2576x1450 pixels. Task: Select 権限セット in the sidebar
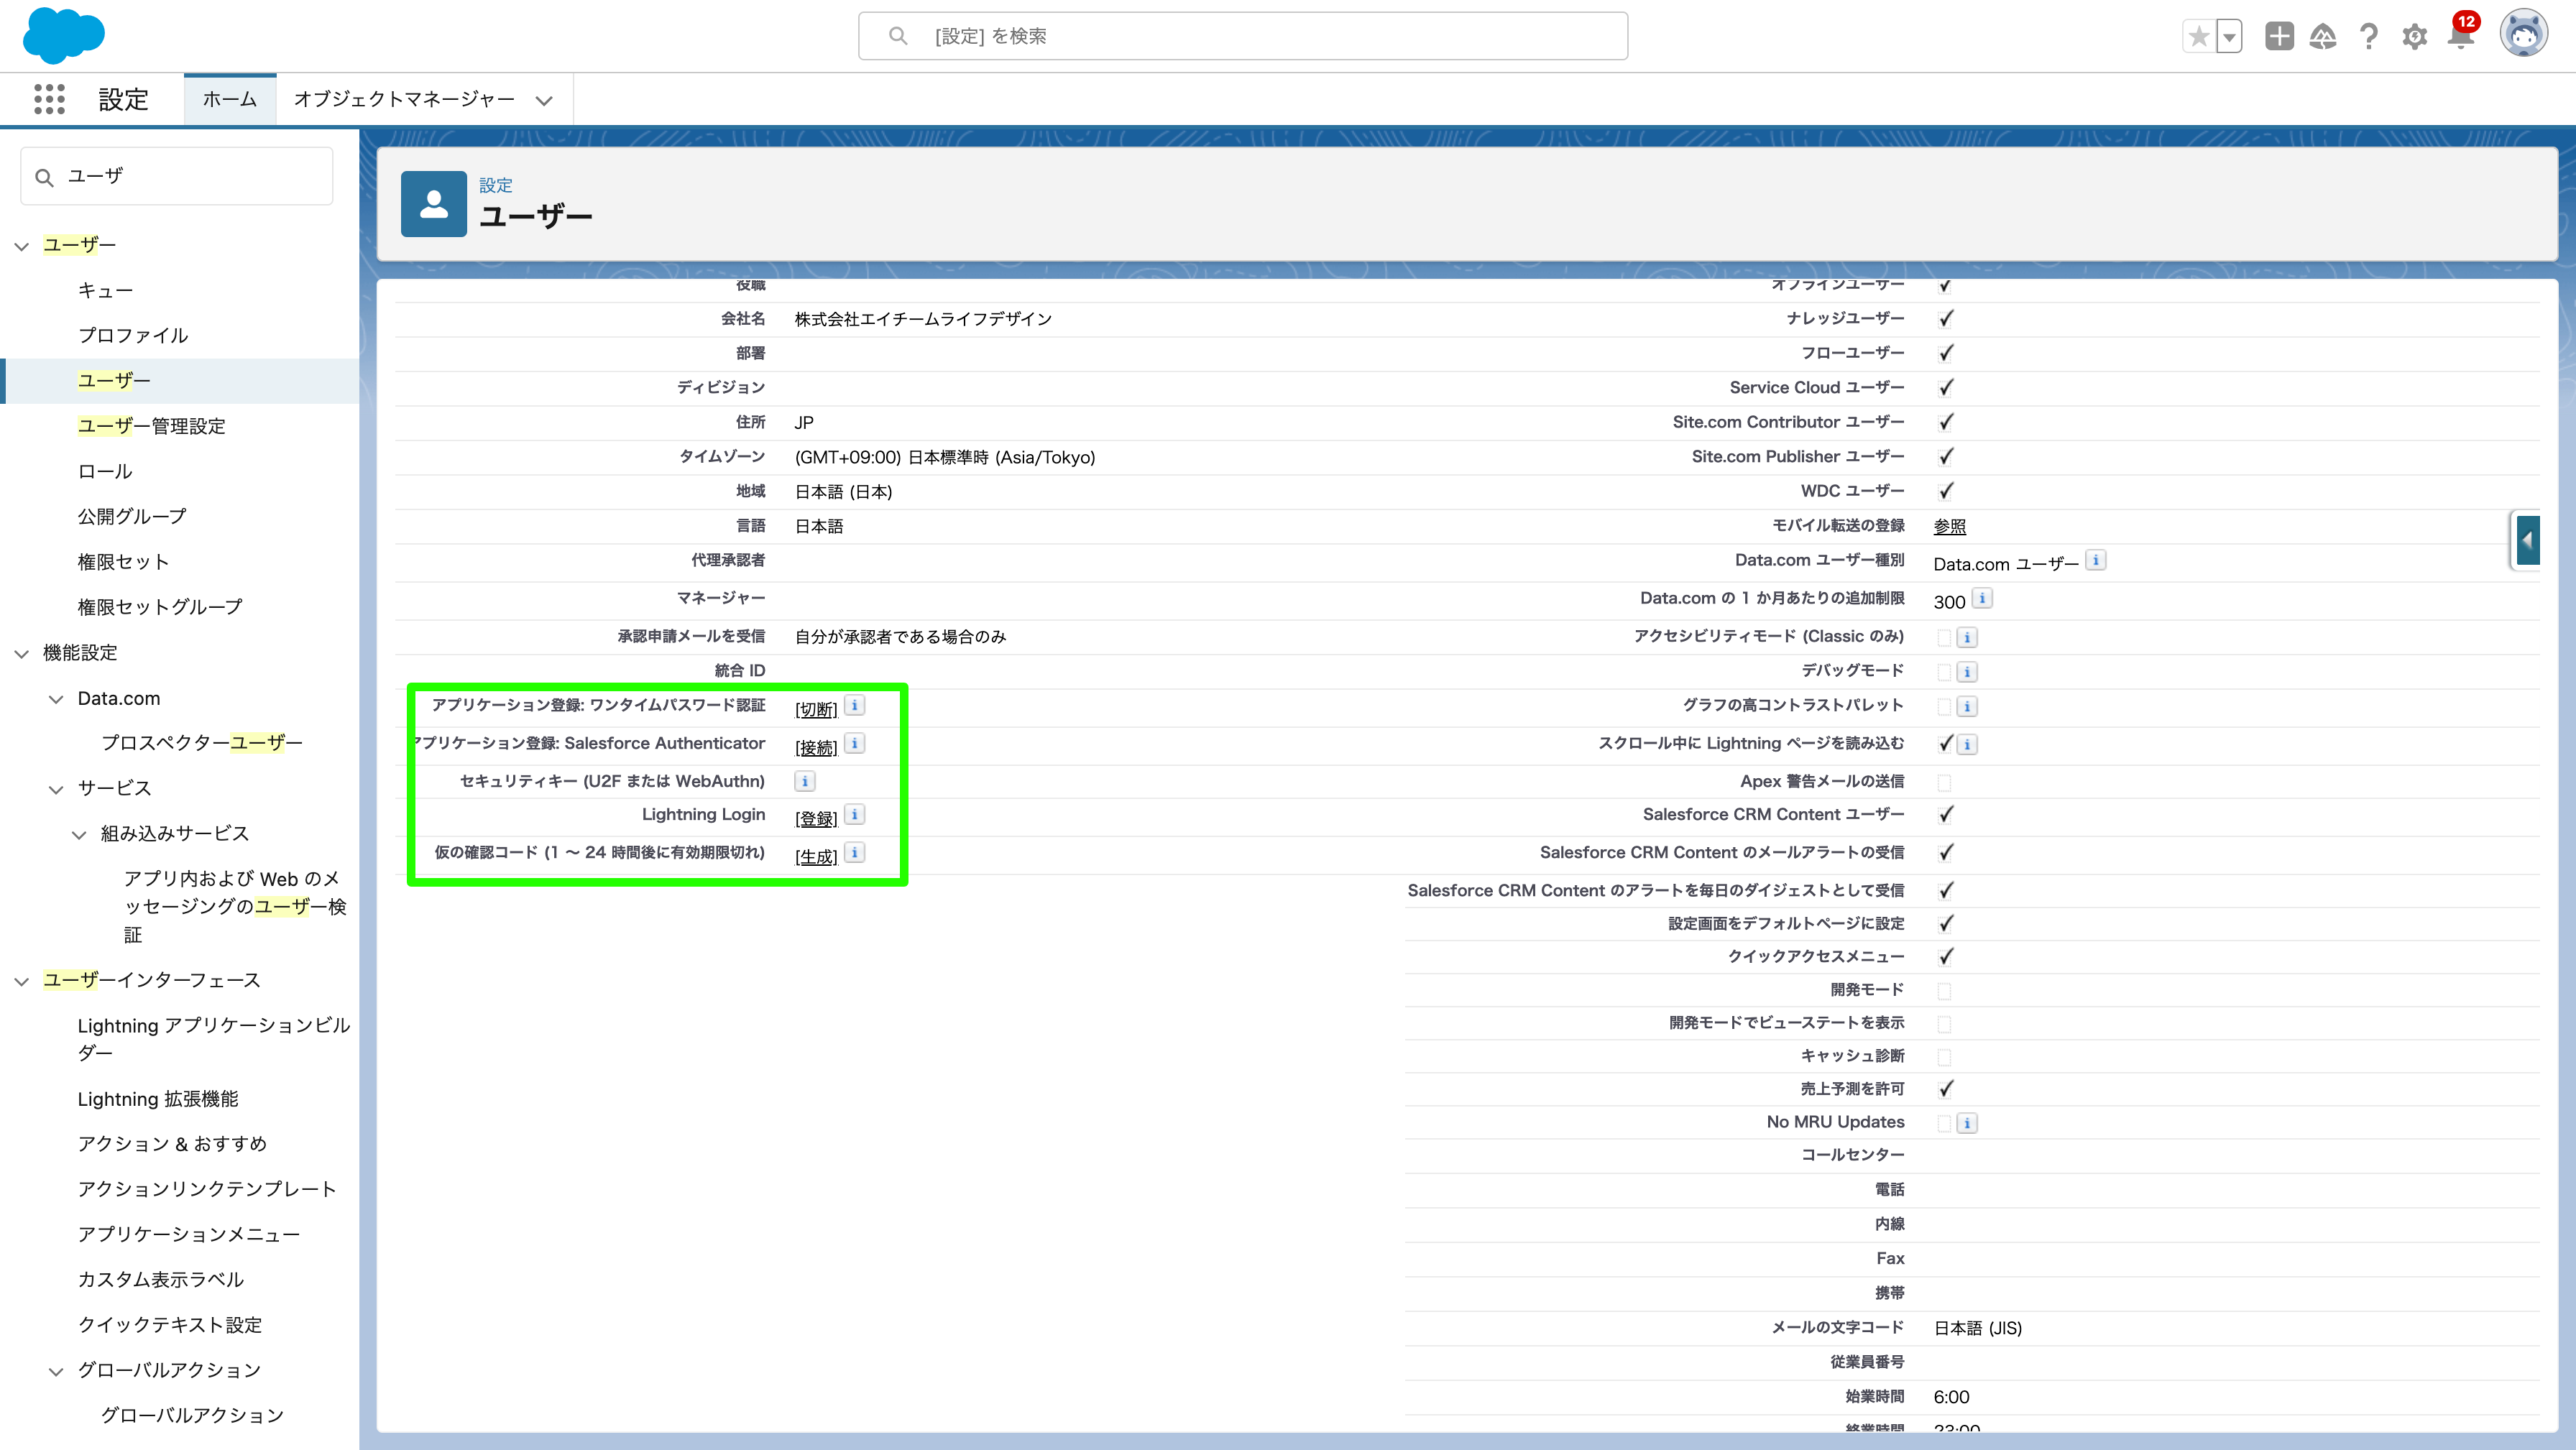123,561
